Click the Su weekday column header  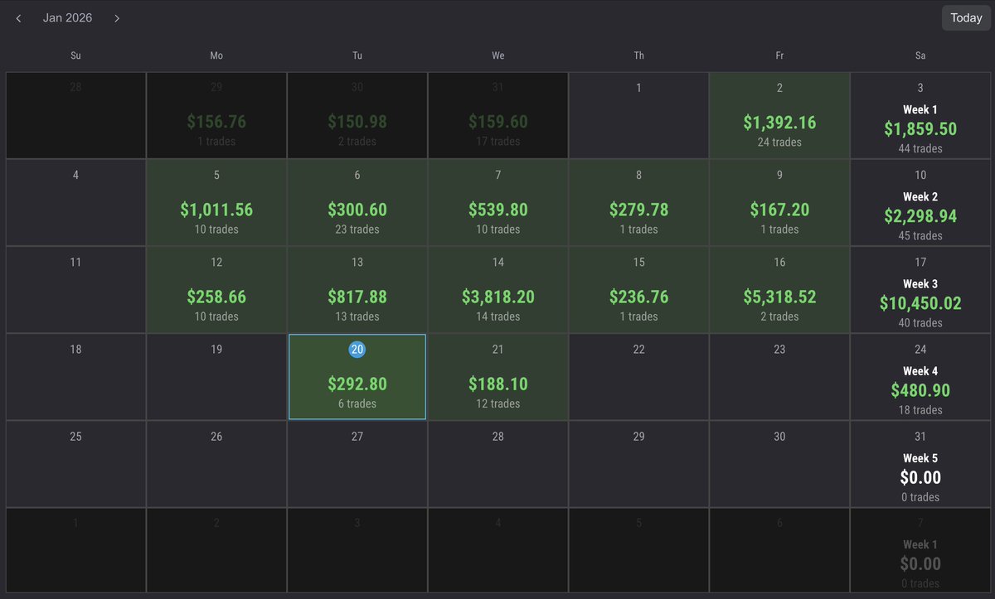(76, 56)
